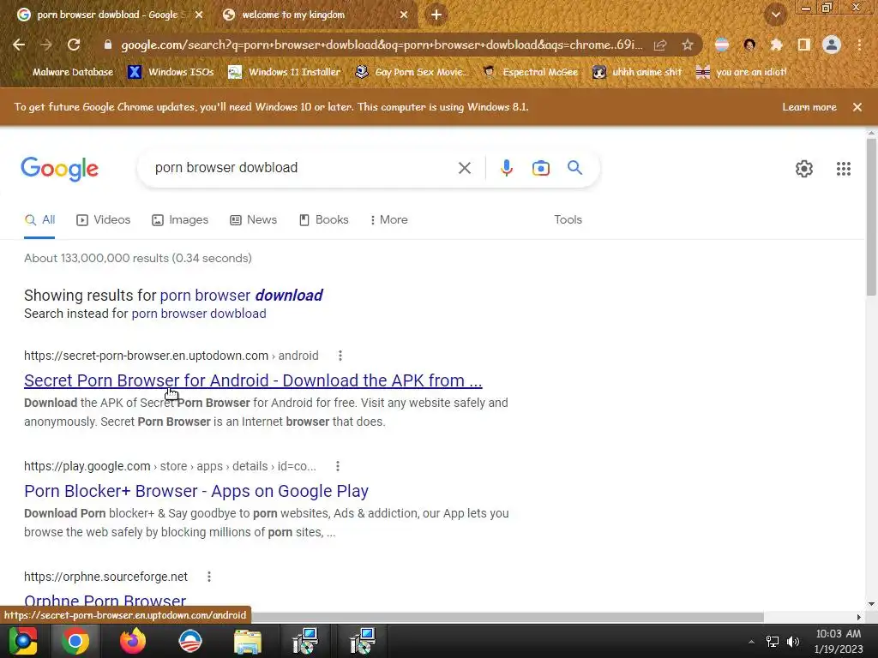Image resolution: width=878 pixels, height=658 pixels.
Task: Open network status in system tray
Action: pyautogui.click(x=773, y=642)
